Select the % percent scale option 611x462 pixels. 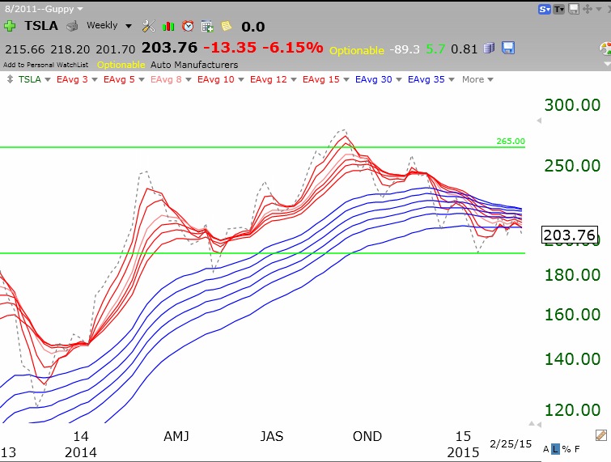click(566, 450)
